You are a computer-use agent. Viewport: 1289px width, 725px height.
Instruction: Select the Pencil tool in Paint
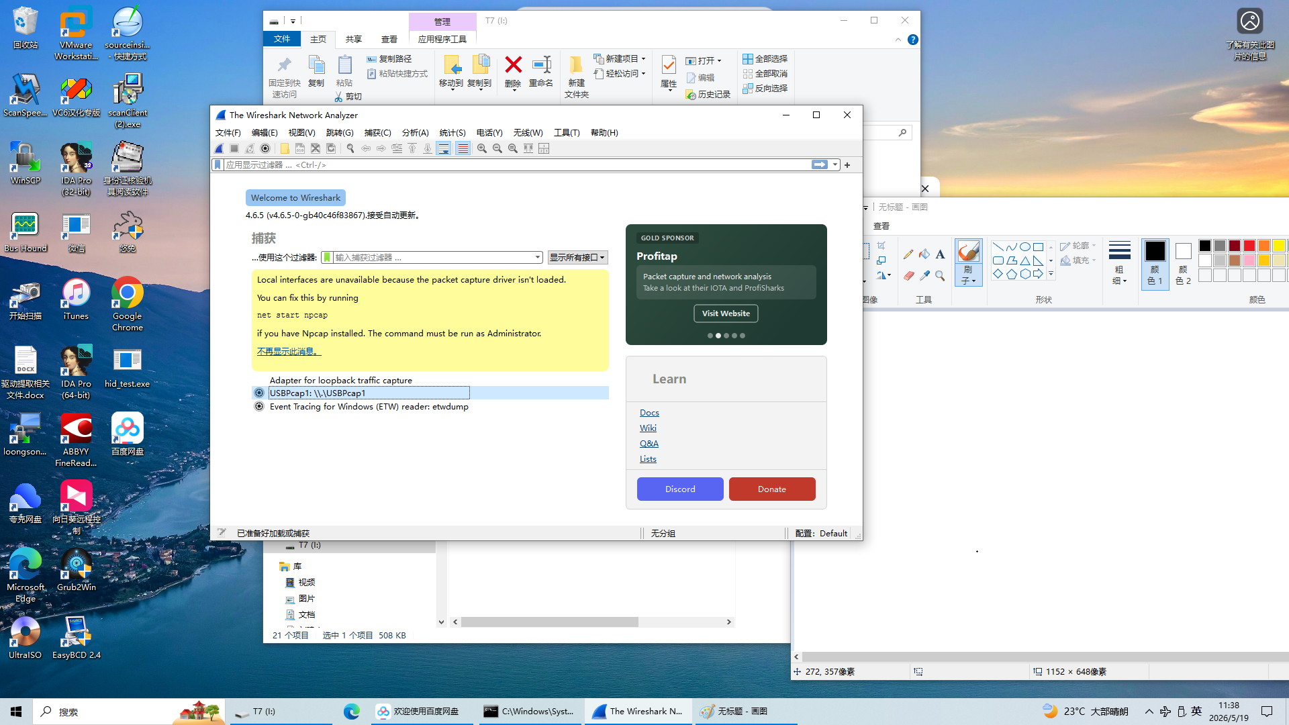pyautogui.click(x=908, y=254)
